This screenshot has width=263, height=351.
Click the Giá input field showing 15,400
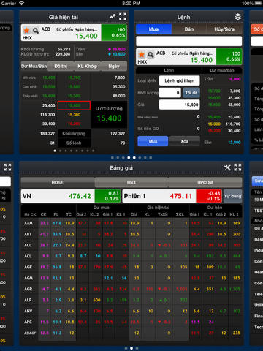(180, 105)
